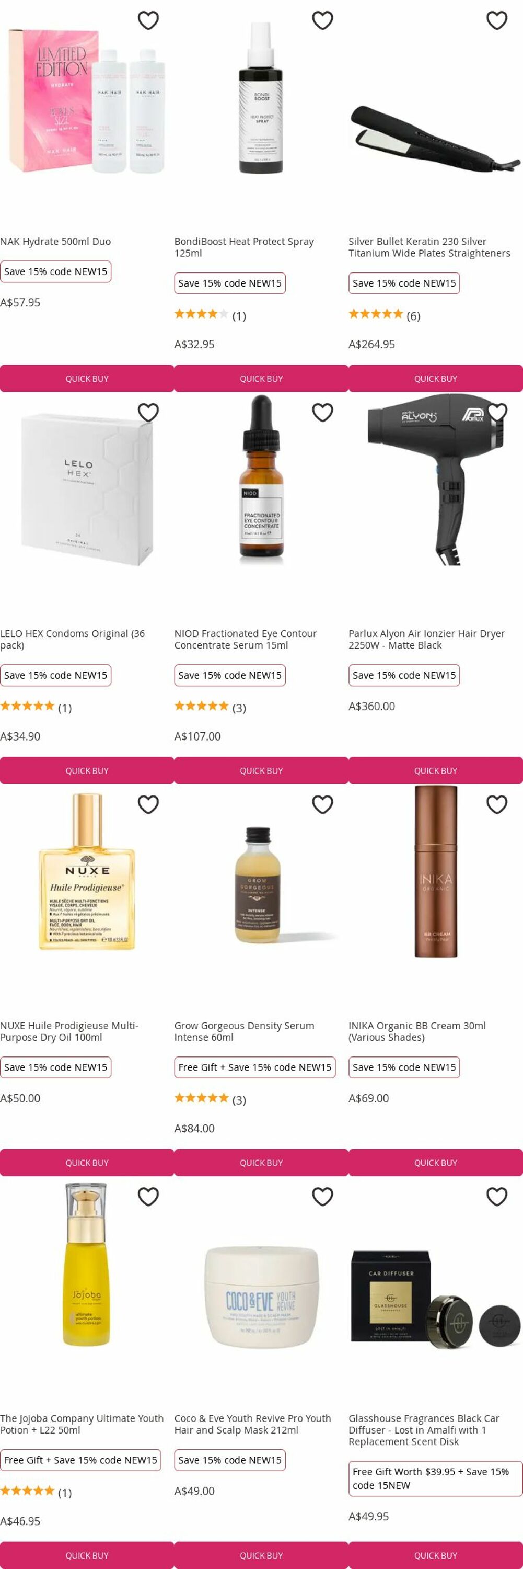Open Glasshouse Fragrances Car Diffuser product link

[x=424, y=1431]
